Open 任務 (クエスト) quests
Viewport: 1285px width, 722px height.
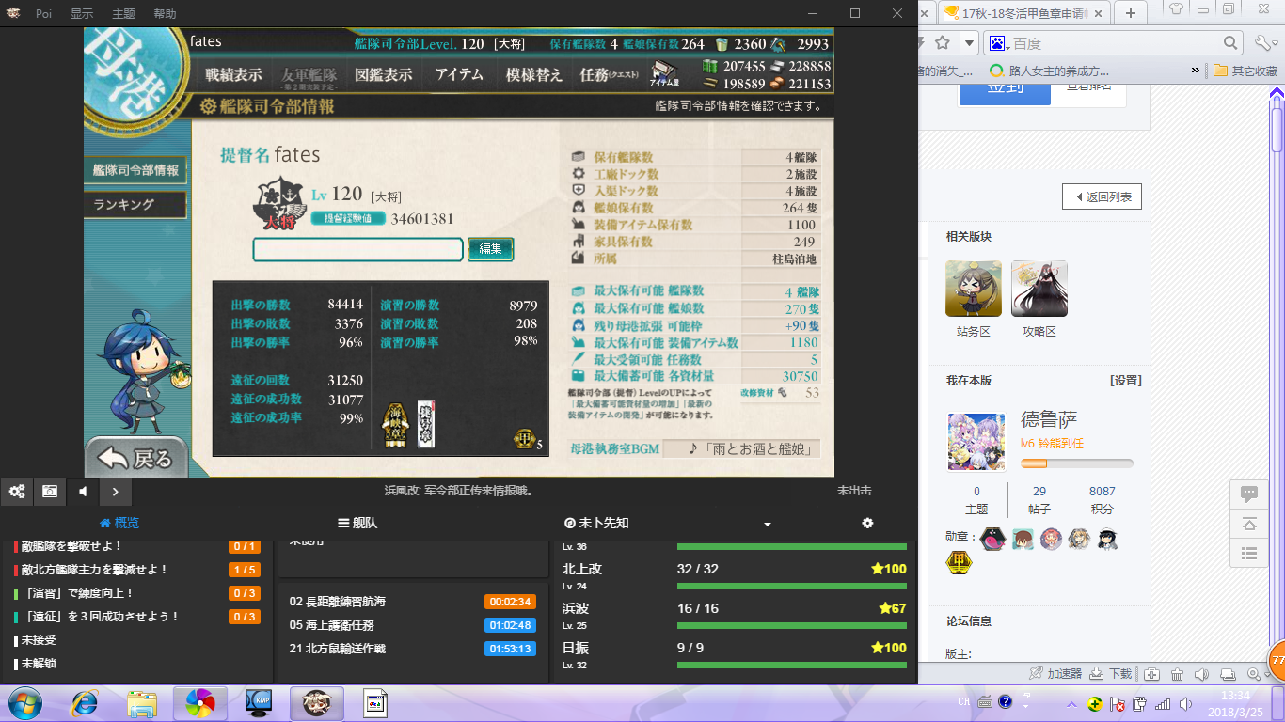tap(609, 75)
